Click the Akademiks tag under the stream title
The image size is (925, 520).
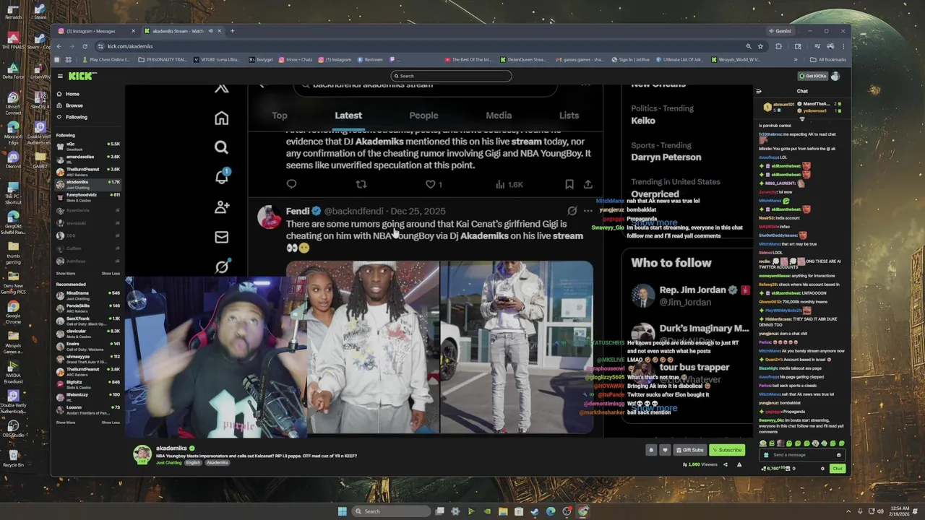click(x=217, y=462)
